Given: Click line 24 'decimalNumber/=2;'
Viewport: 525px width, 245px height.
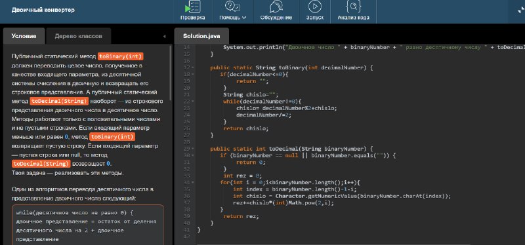Looking at the screenshot, I should tap(264, 115).
